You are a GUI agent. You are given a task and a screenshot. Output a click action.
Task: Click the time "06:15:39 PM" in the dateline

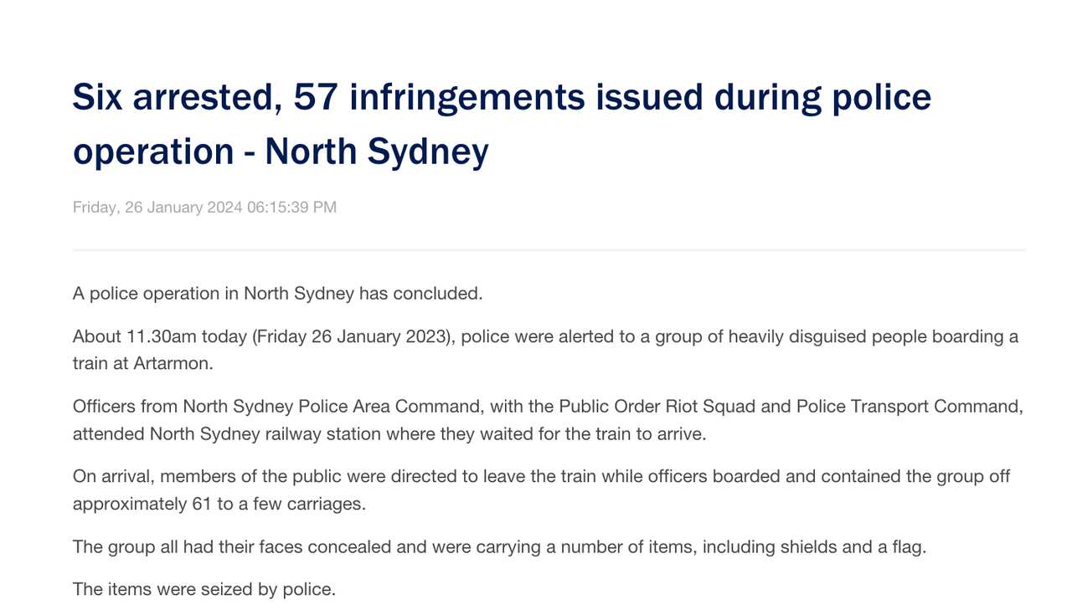291,208
